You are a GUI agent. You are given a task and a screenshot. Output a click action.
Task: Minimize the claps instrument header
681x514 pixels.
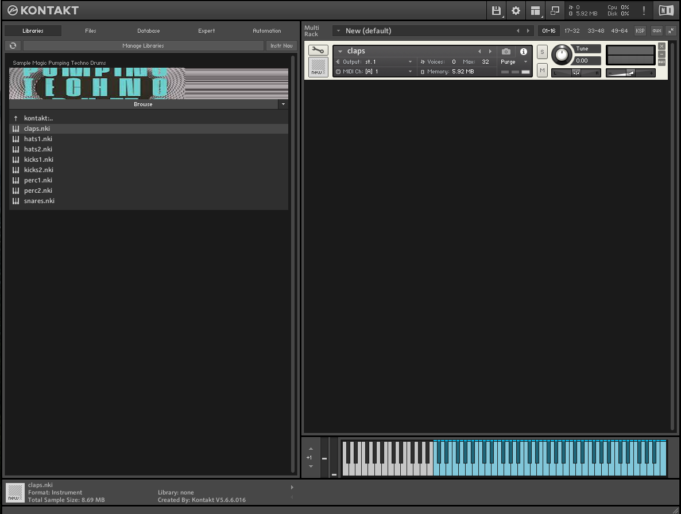click(x=661, y=54)
